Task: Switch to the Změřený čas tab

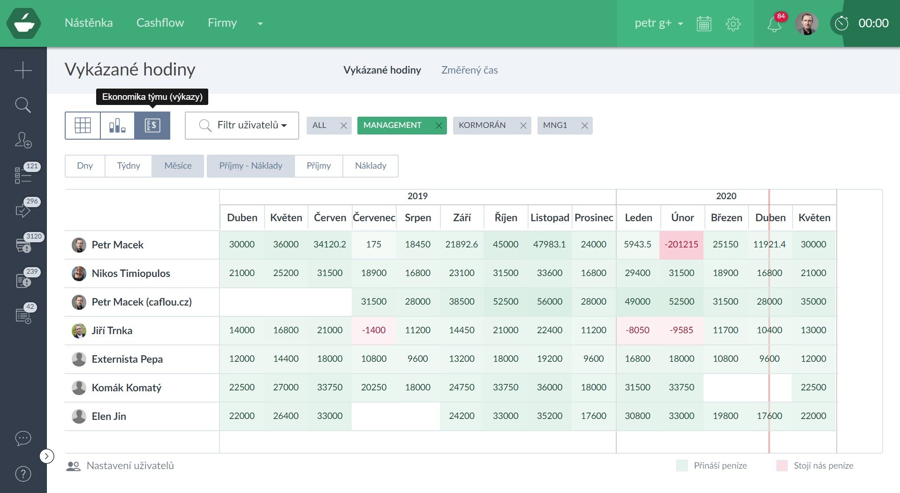Action: tap(469, 70)
